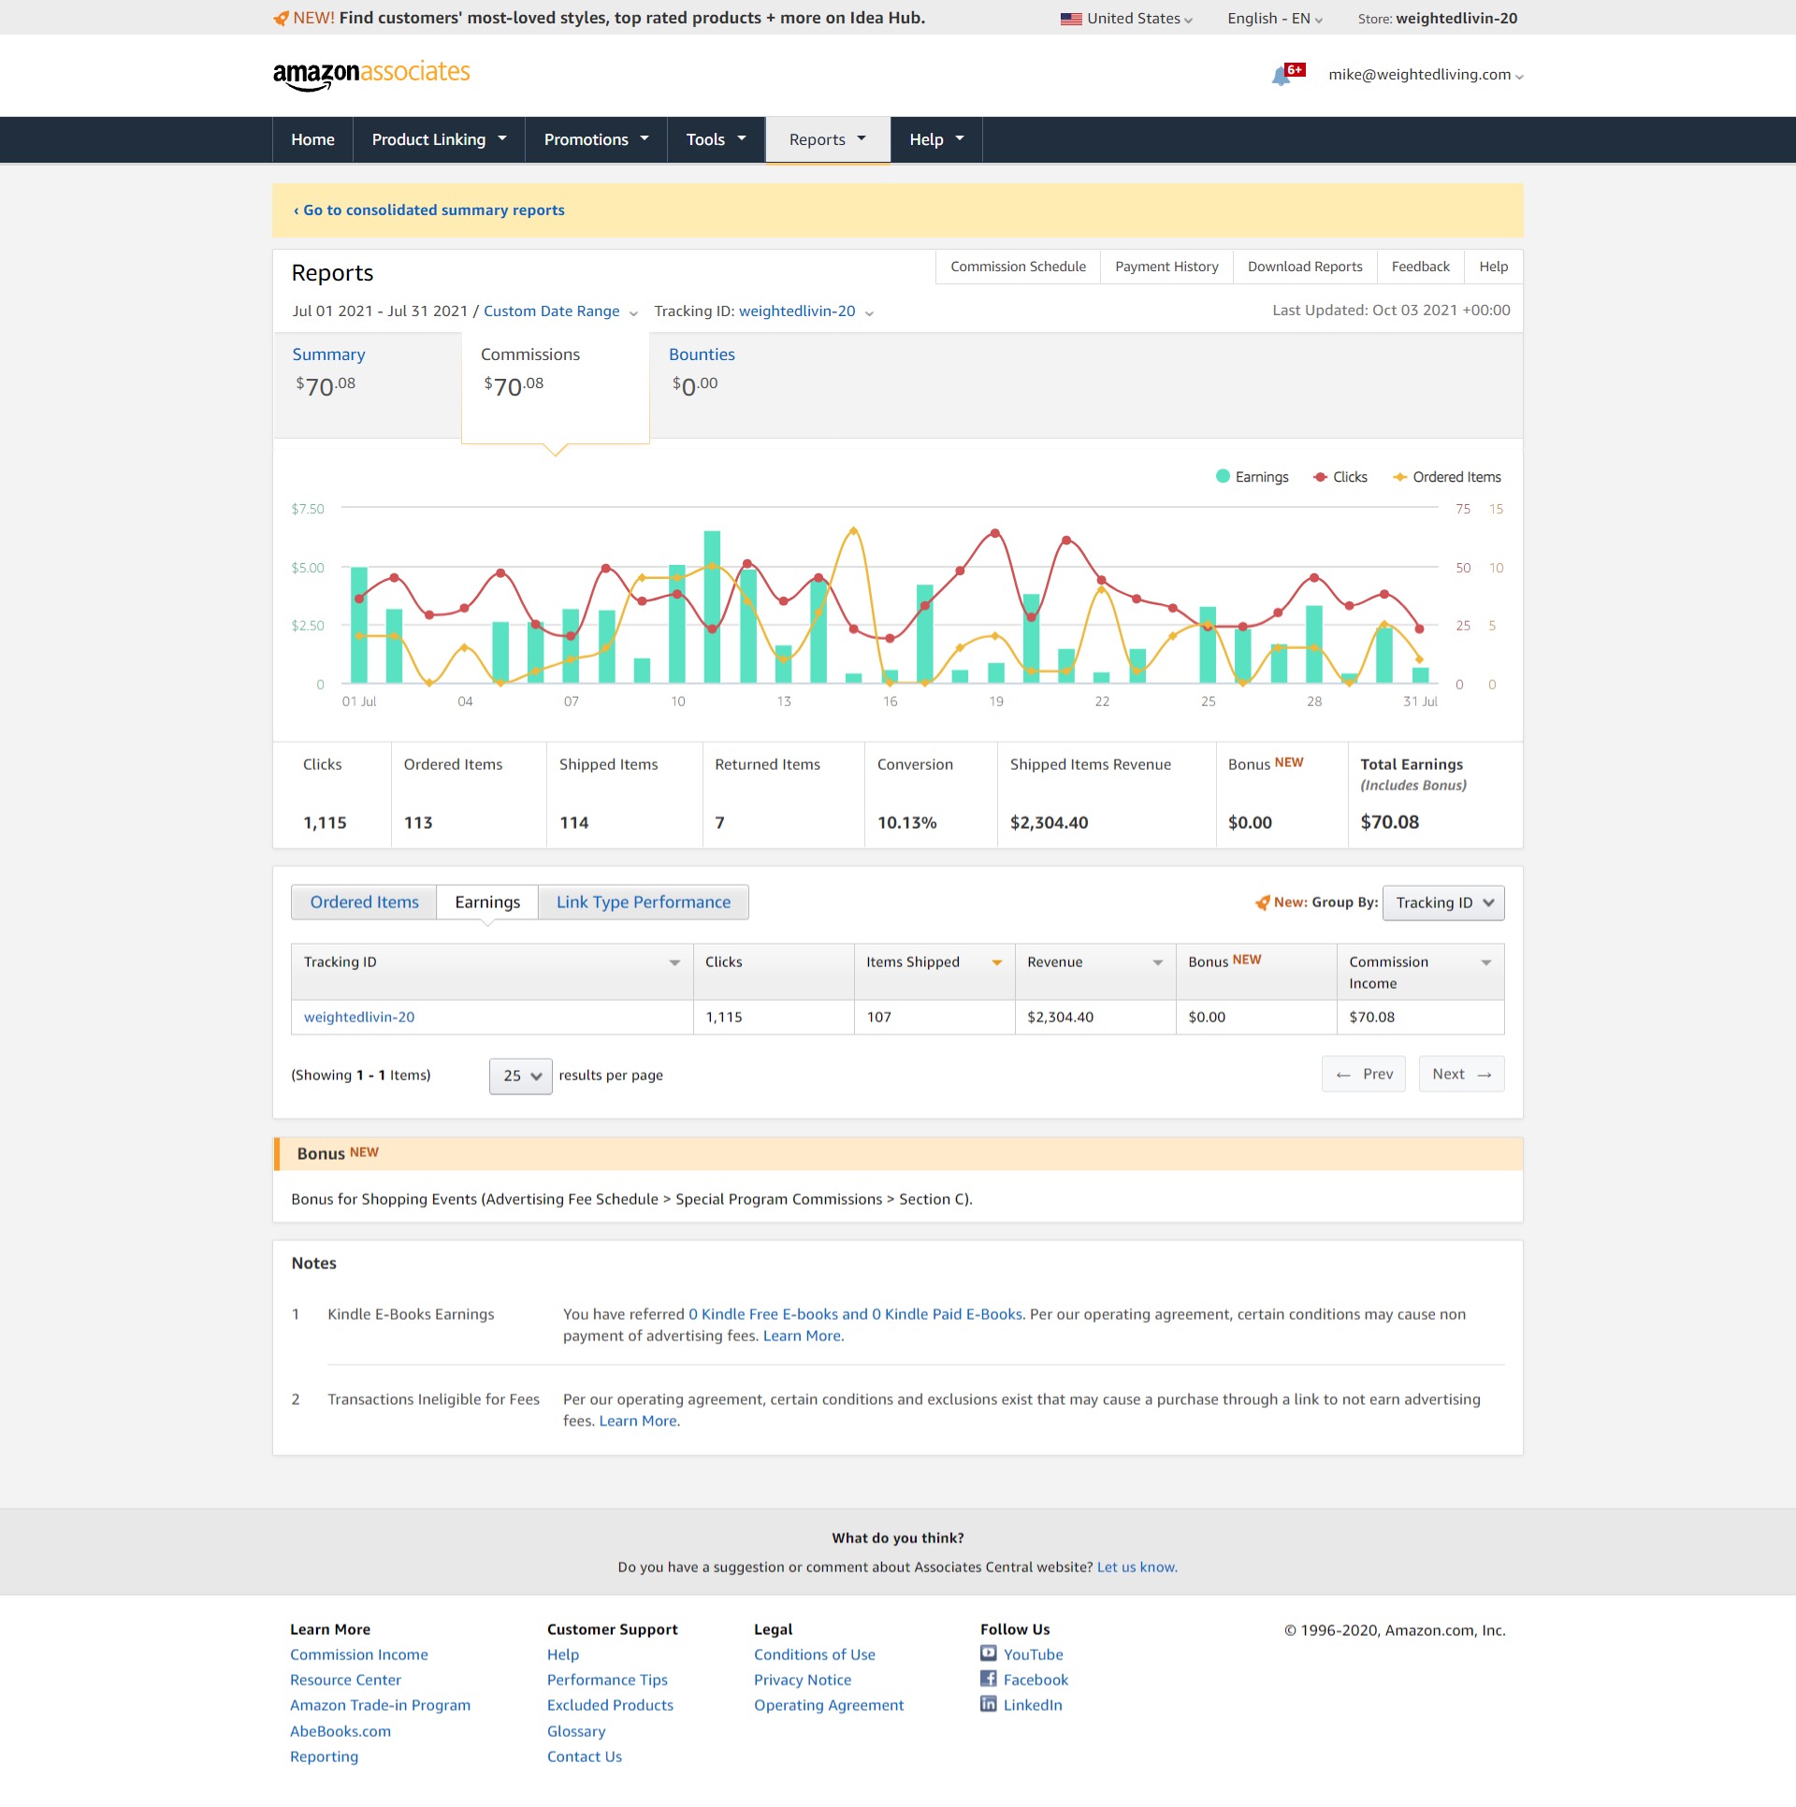The height and width of the screenshot is (1807, 1796).
Task: Toggle Earnings series in chart legend
Action: tap(1253, 477)
